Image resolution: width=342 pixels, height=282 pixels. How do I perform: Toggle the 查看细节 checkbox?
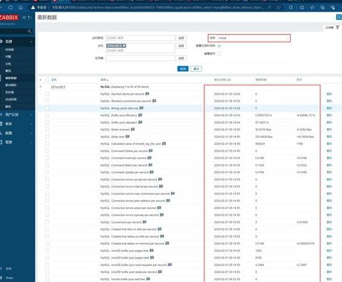(x=220, y=53)
